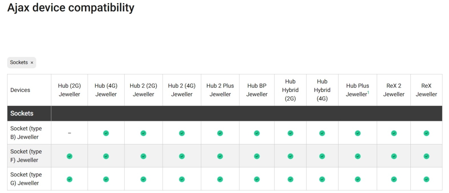This screenshot has height=193, width=449.
Task: Click checkmark for Socket type G under Hub 2 (2G)
Action: coord(143,179)
